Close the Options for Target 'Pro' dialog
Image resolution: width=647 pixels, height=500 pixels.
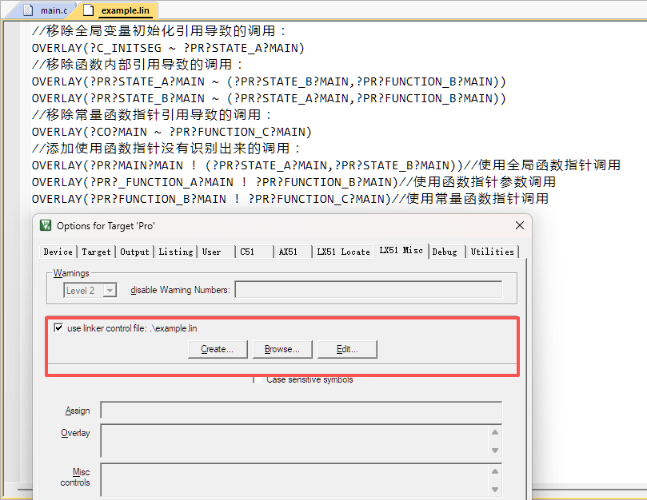518,225
